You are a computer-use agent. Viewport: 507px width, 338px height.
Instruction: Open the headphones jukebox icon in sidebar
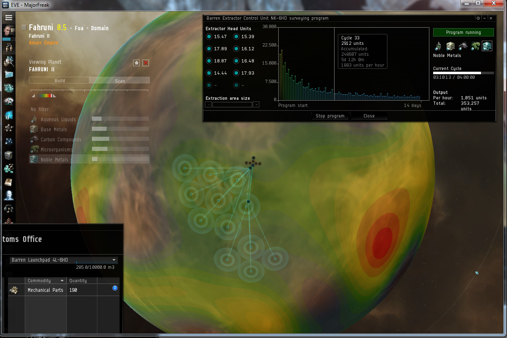8,208
